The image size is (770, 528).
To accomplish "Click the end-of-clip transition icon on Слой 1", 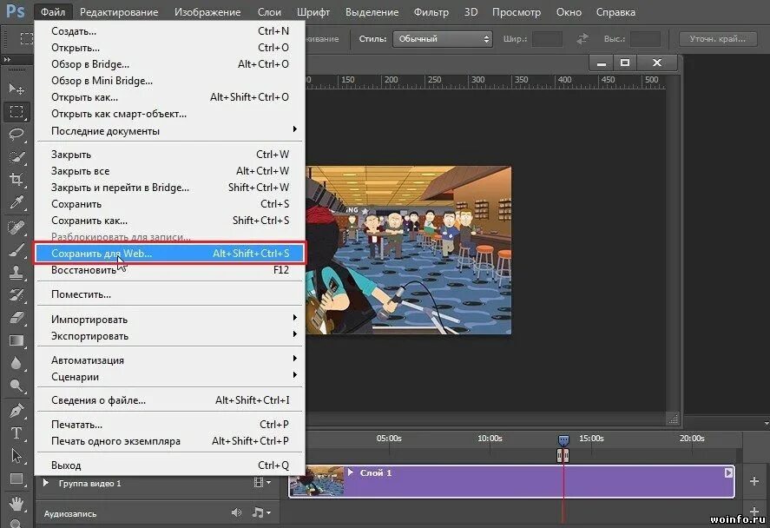I will pos(728,472).
